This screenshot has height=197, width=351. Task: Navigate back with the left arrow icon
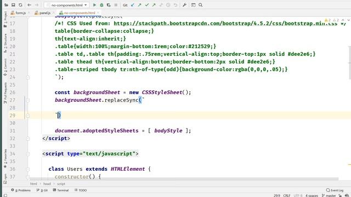tap(29, 5)
